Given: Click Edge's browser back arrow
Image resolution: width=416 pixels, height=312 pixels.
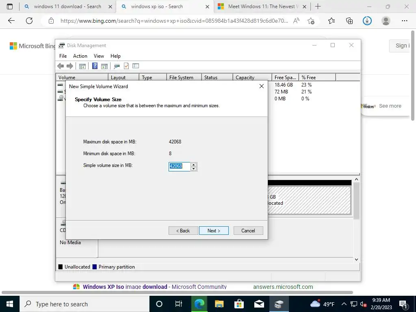Looking at the screenshot, I should [11, 21].
